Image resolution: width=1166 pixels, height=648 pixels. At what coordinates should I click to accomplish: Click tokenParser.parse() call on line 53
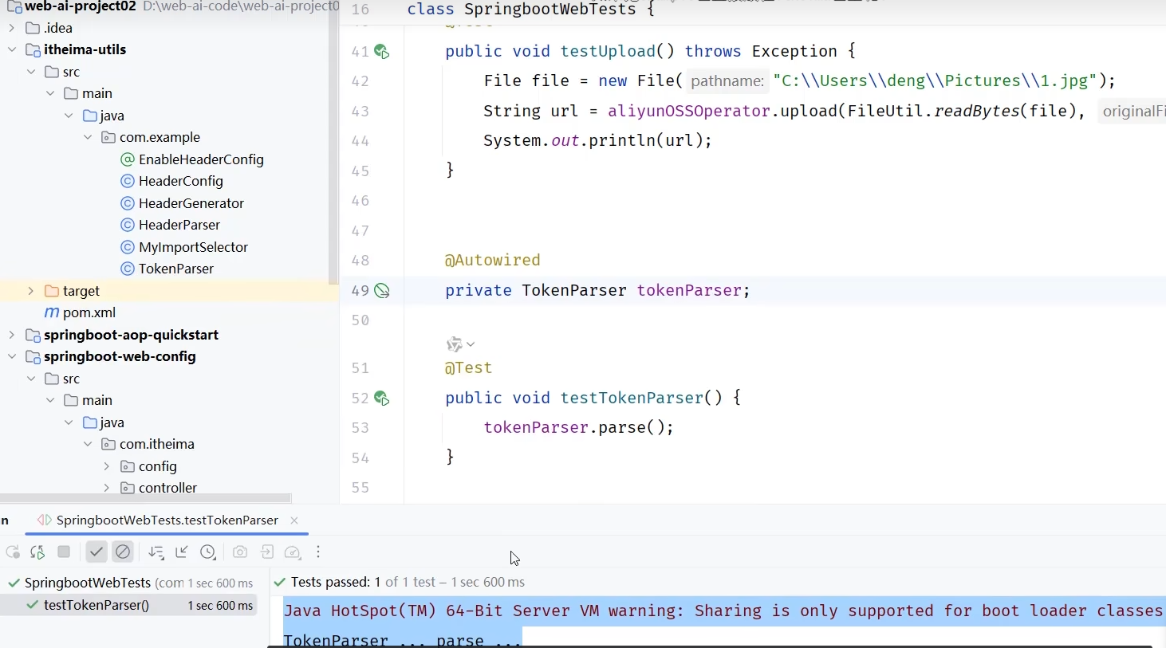pos(578,428)
